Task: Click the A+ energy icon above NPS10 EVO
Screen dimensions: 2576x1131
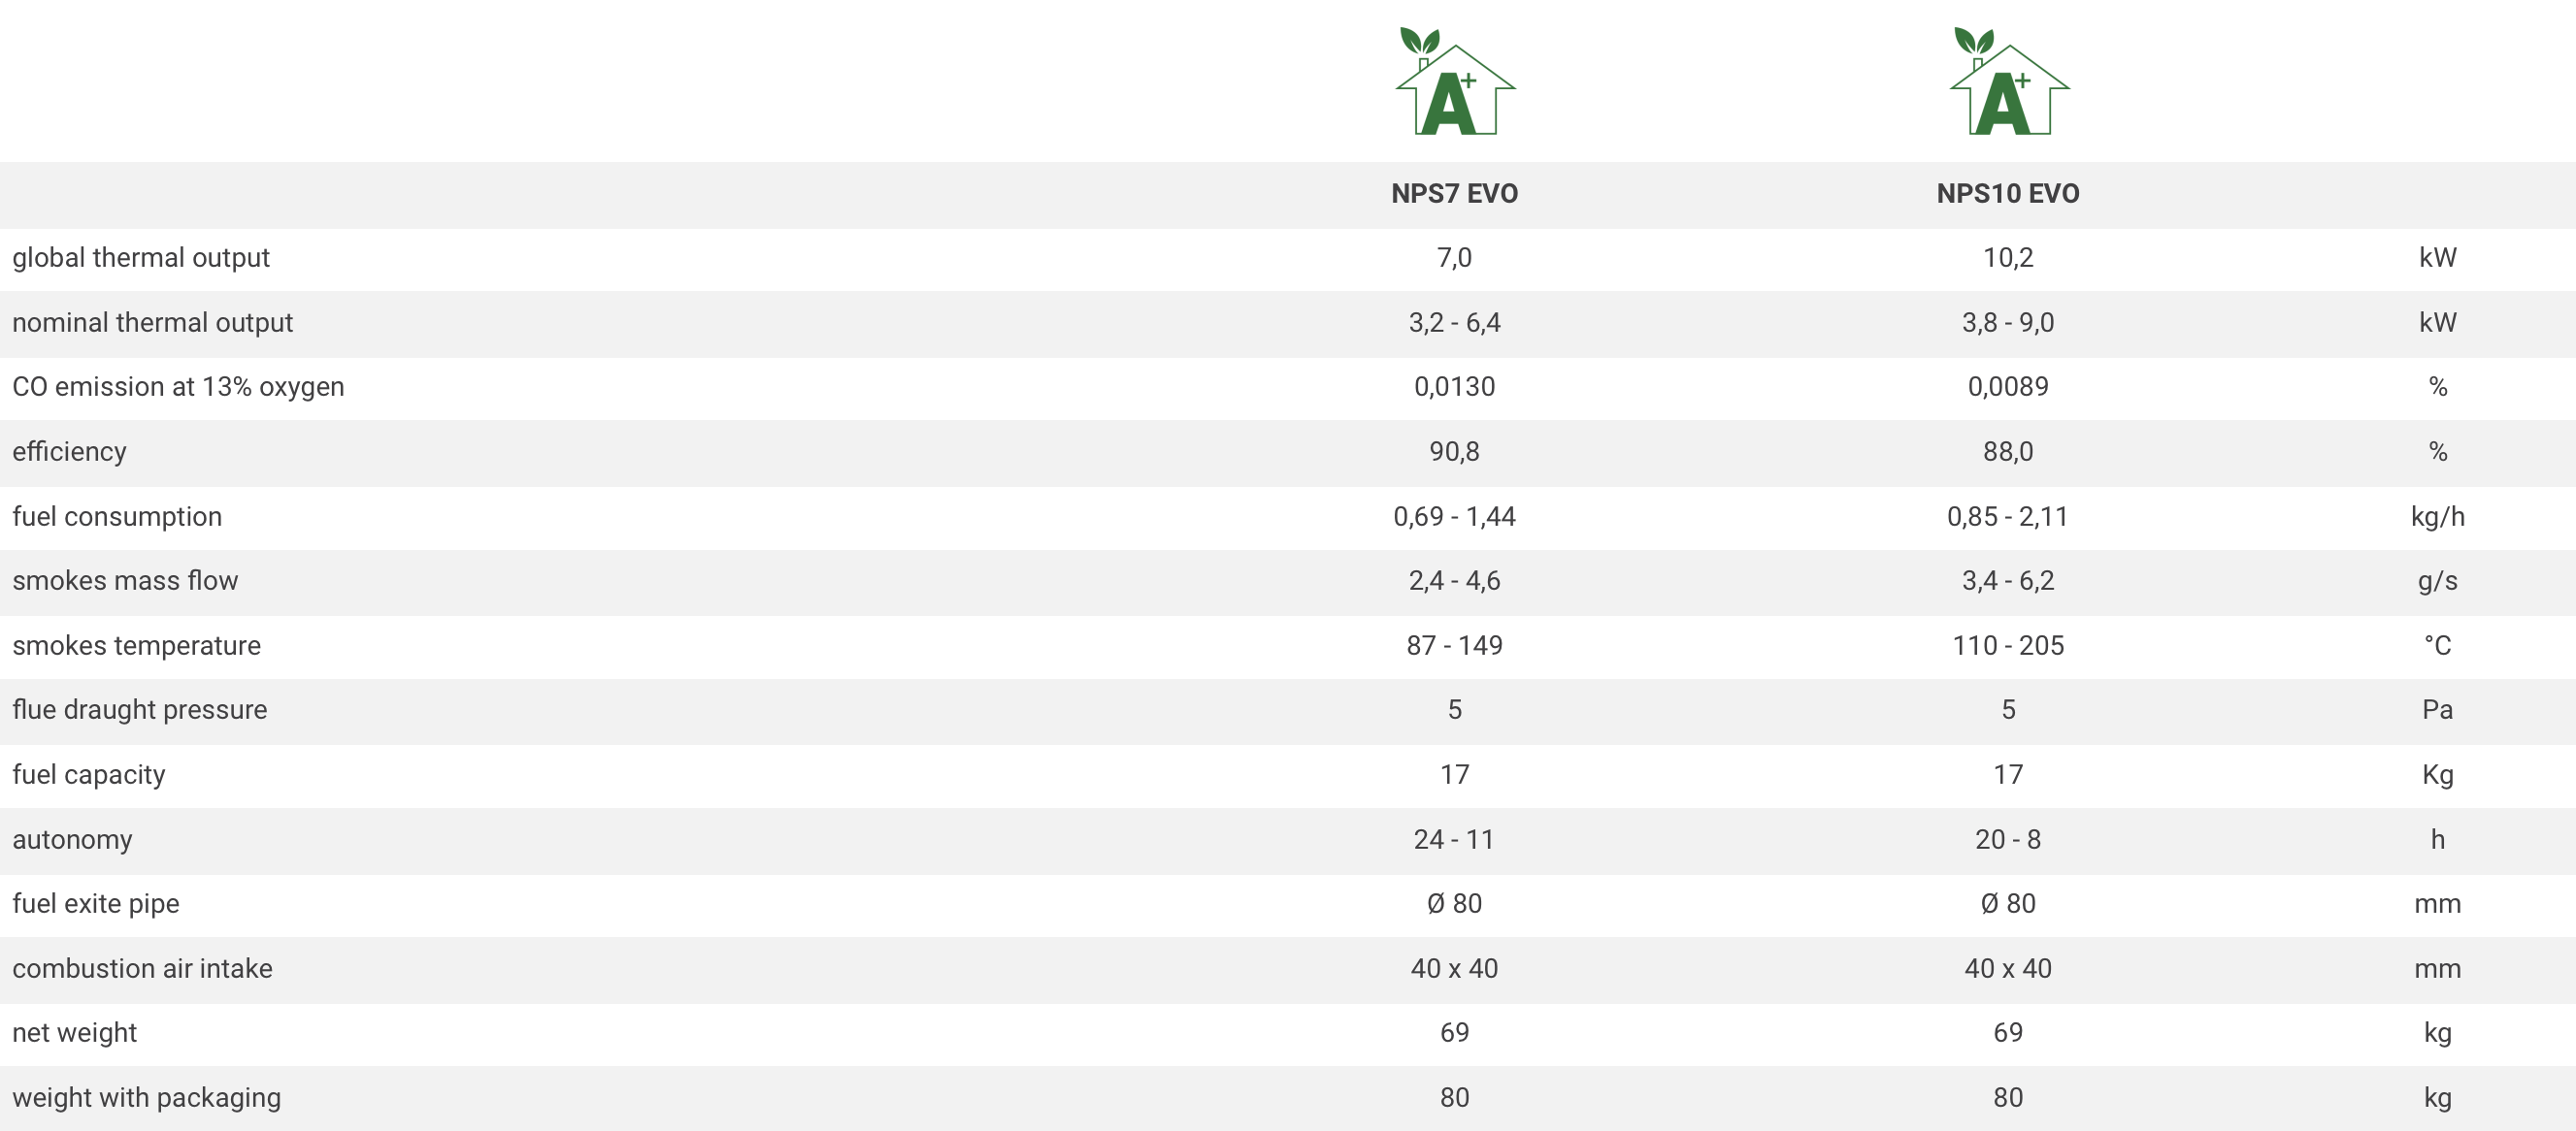Action: tap(2008, 82)
